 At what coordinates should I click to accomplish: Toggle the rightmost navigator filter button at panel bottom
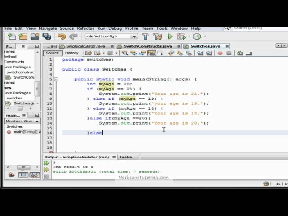pos(35,175)
